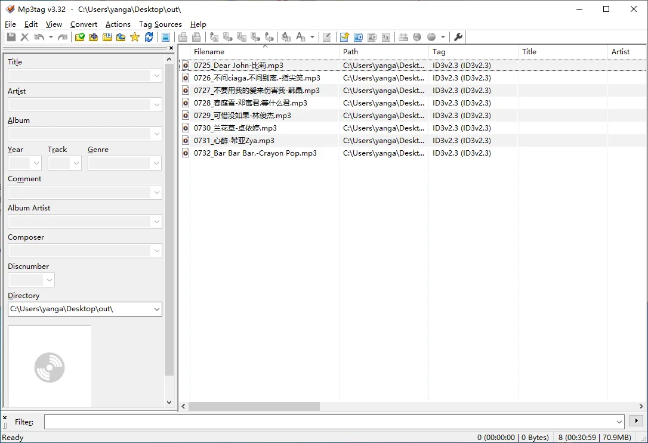Click the arrow button right of the Filter box

tap(636, 421)
